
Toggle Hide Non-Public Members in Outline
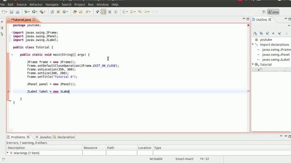(273, 34)
